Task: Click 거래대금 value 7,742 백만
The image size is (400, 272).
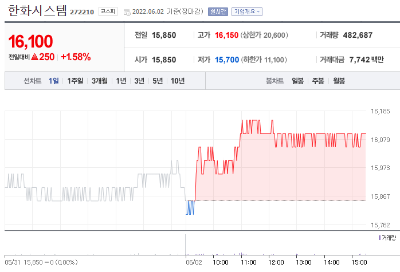Action: point(366,60)
